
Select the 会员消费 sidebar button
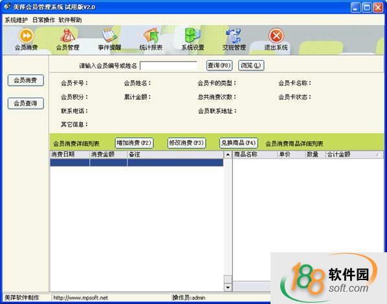click(x=26, y=80)
